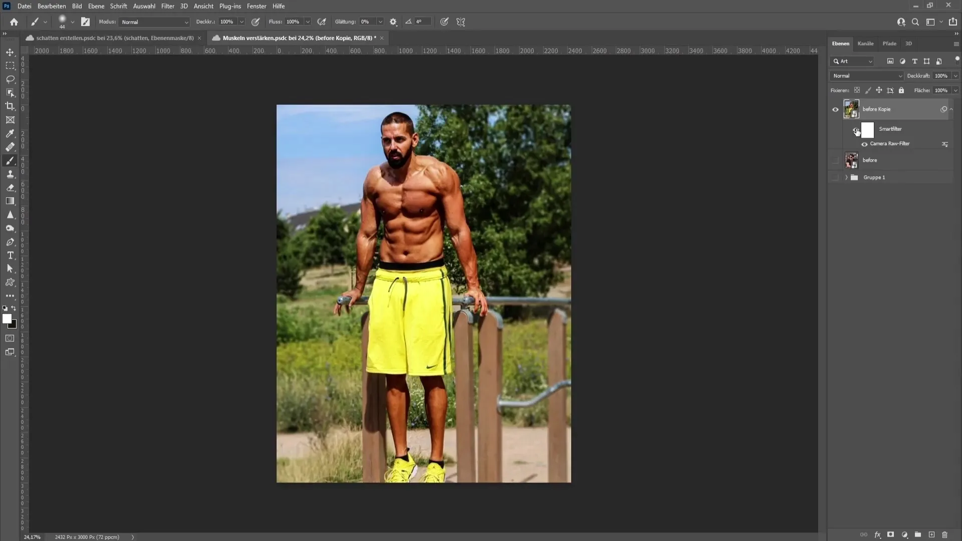The image size is (962, 541).
Task: Select the Gradient tool
Action: tap(10, 201)
